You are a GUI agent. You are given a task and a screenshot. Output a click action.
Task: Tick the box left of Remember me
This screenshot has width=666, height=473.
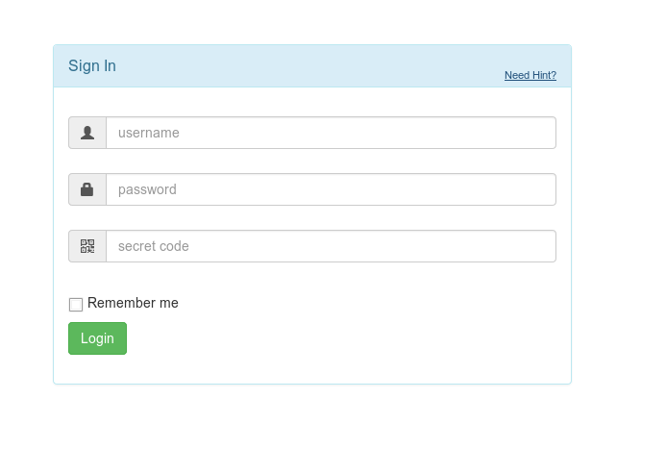(x=76, y=305)
